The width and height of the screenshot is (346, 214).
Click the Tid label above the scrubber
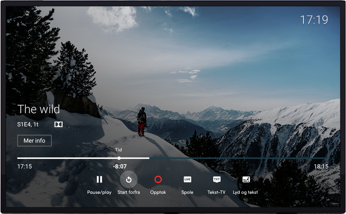point(118,150)
